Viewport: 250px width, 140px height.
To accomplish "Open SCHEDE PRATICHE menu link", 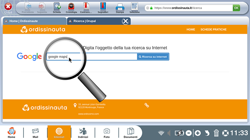I will (213, 30).
